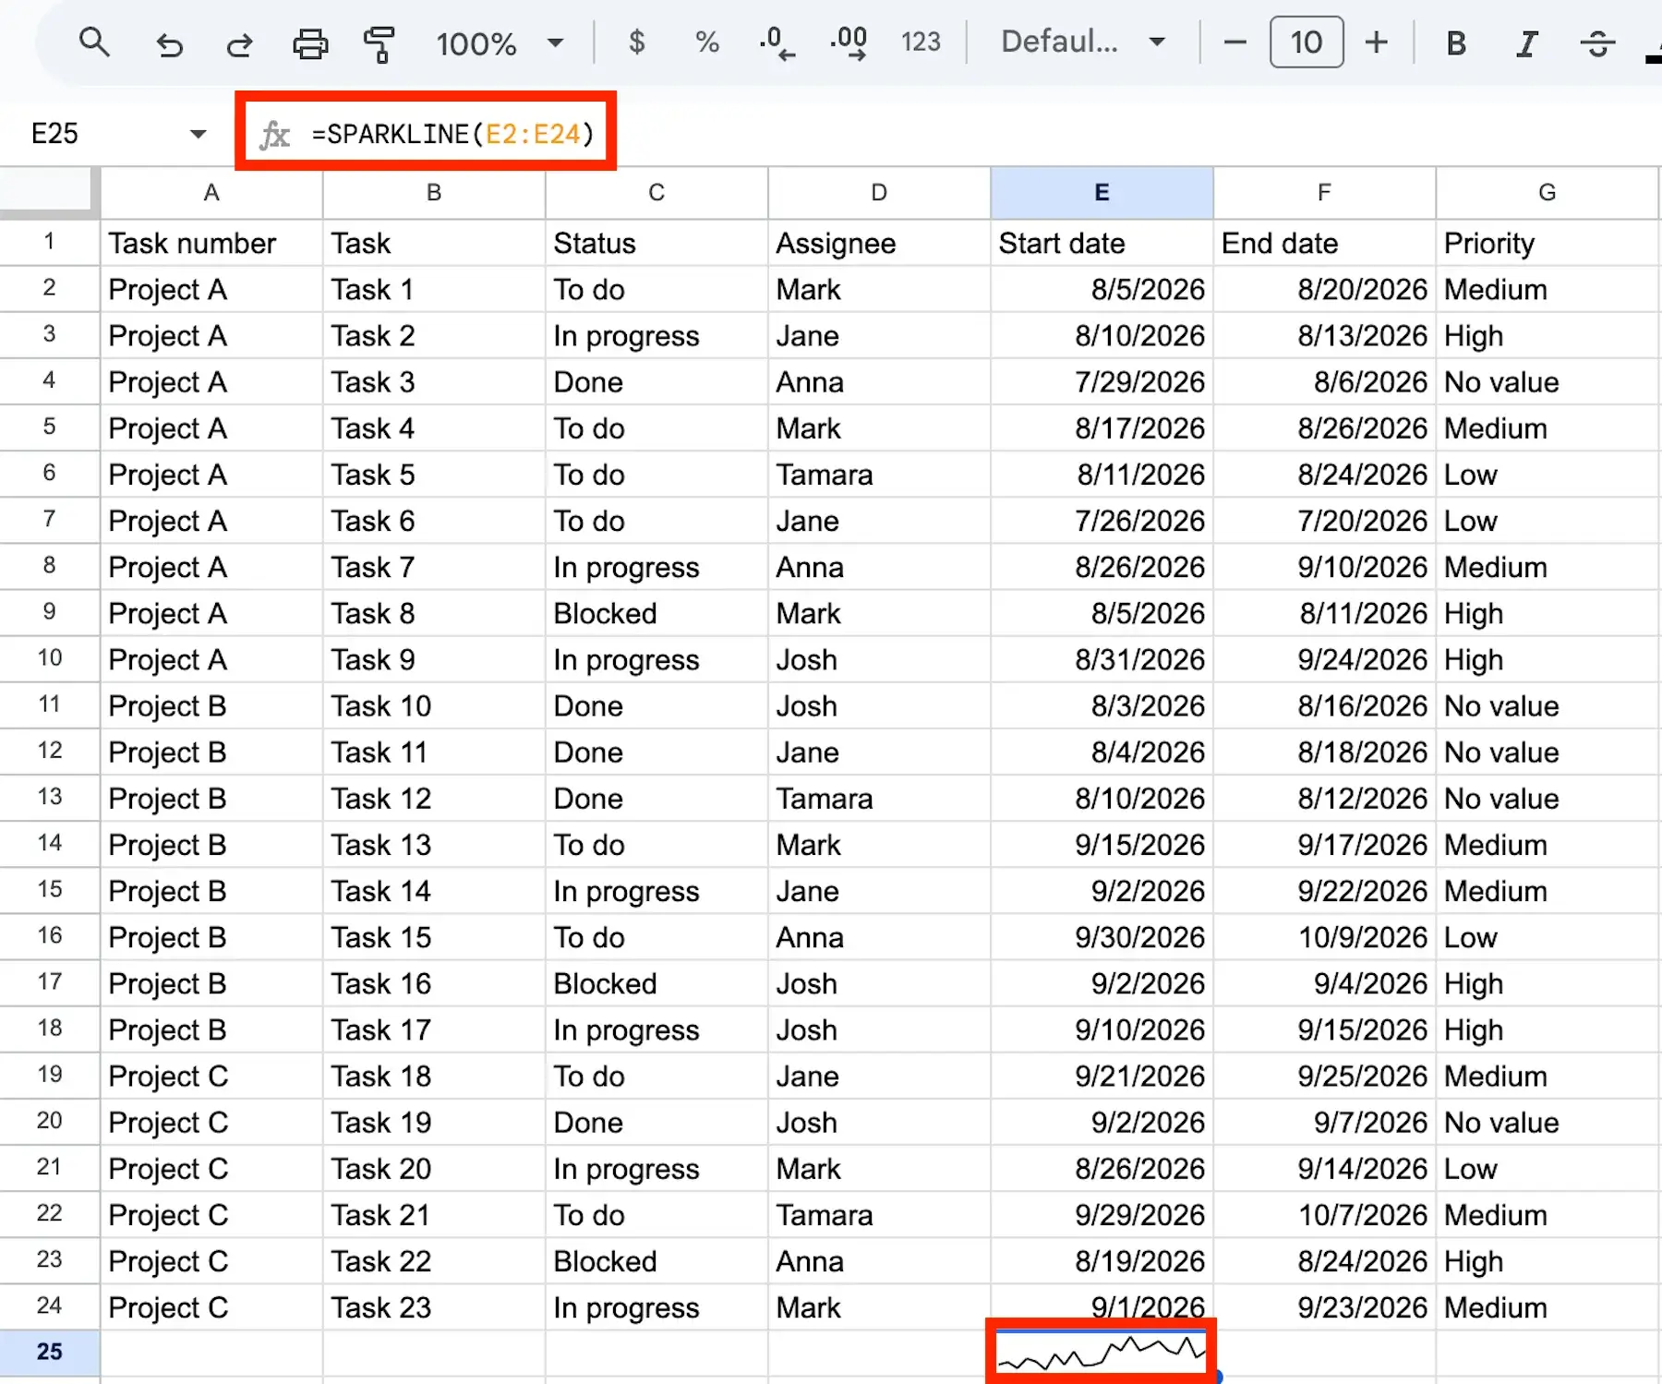Click 'In progress' status for Task 14
The height and width of the screenshot is (1384, 1662).
656,891
